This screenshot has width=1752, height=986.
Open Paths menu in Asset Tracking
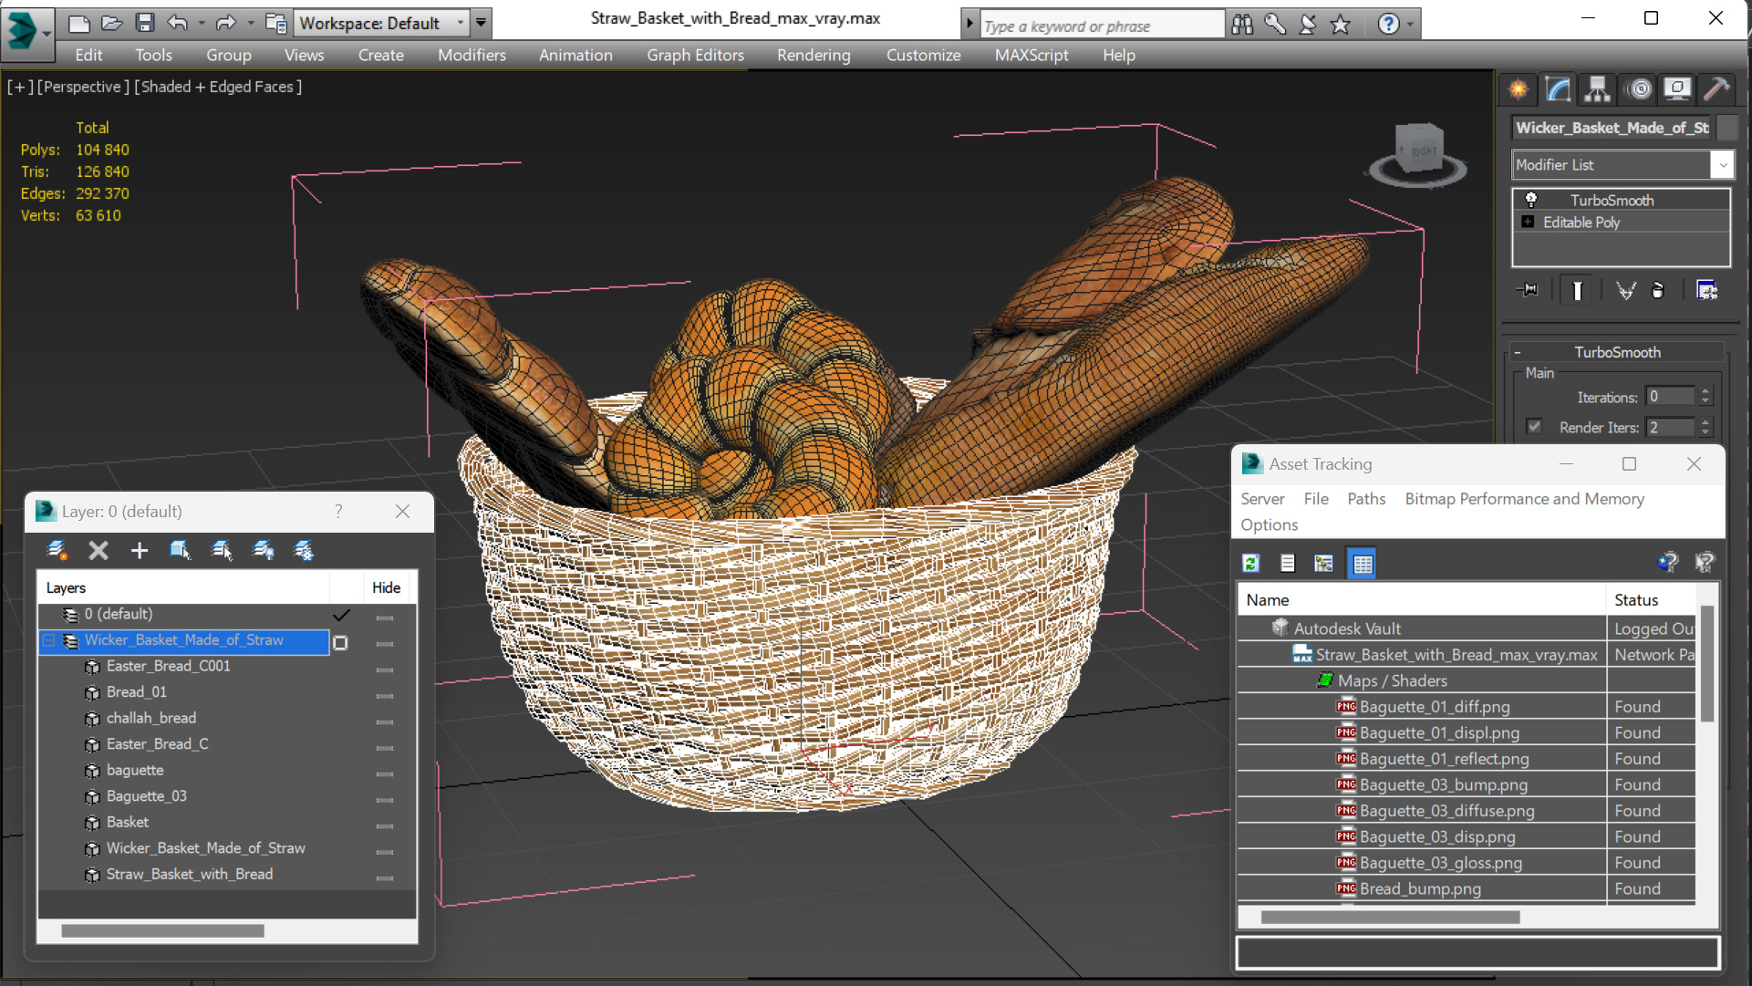(1366, 499)
